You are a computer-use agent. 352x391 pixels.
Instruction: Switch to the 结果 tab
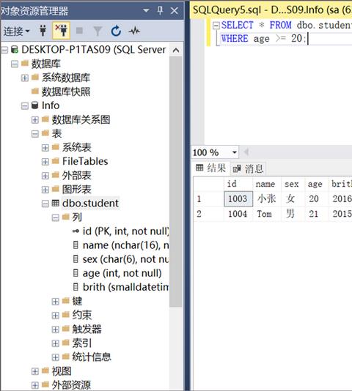point(211,168)
